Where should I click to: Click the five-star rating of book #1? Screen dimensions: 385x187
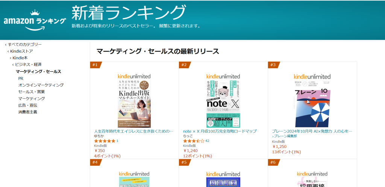pyautogui.click(x=104, y=141)
